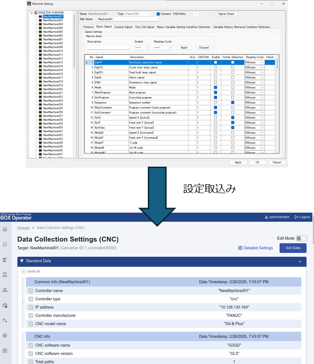
Task: Click the users icon in left sidebar
Action: (x=5, y=290)
